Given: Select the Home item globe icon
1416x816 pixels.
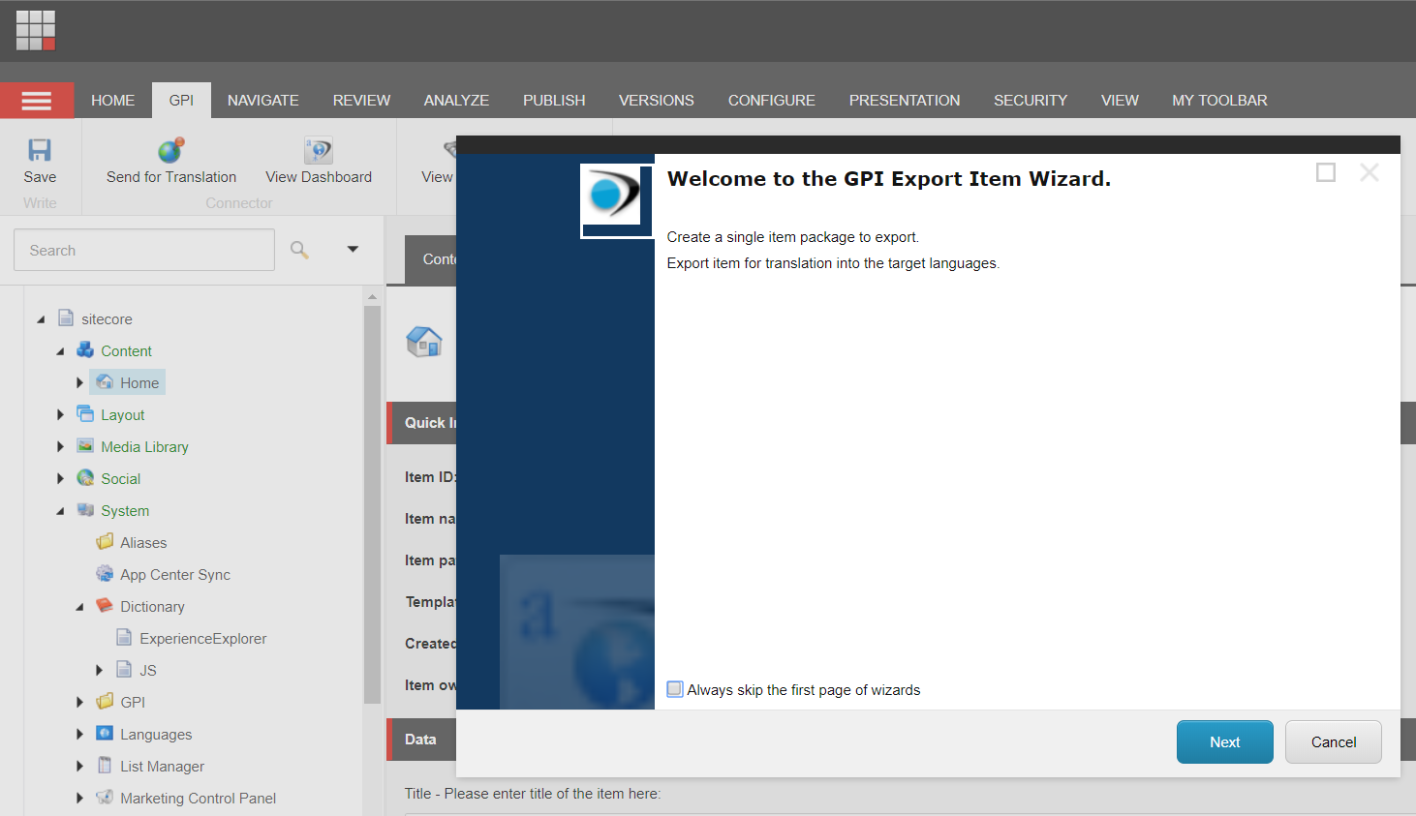Looking at the screenshot, I should tap(107, 382).
